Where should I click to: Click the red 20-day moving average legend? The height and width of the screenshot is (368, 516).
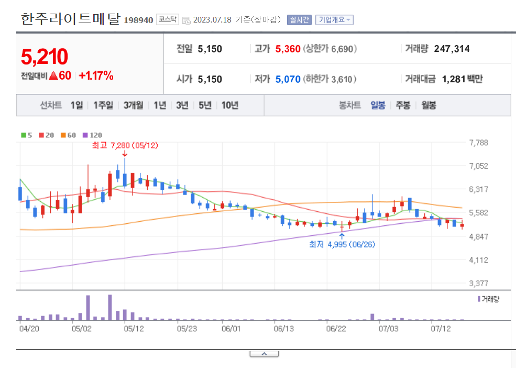47,135
